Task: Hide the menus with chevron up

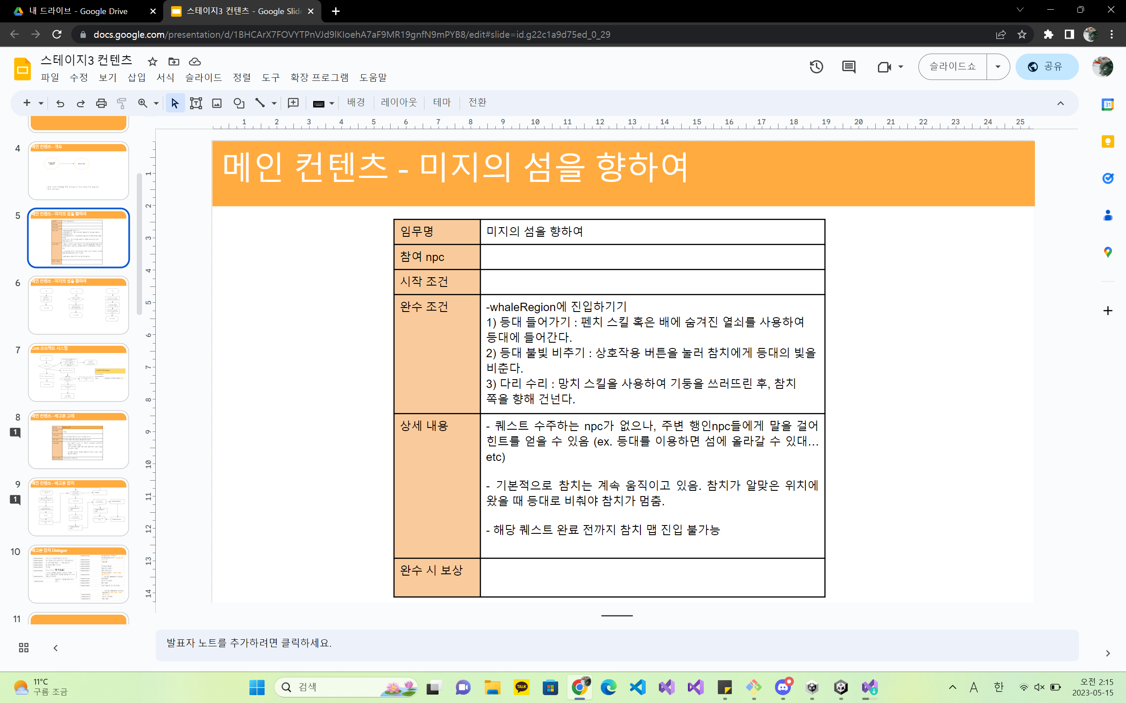Action: pyautogui.click(x=1060, y=103)
